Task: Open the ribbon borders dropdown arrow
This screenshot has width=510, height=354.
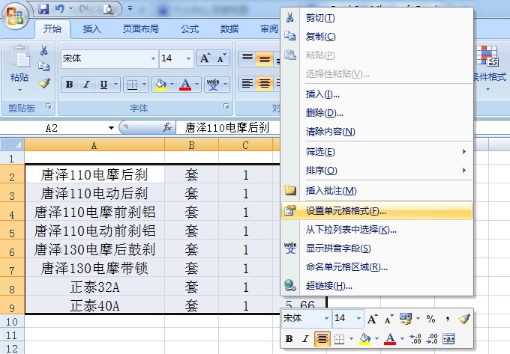Action: click(x=144, y=85)
